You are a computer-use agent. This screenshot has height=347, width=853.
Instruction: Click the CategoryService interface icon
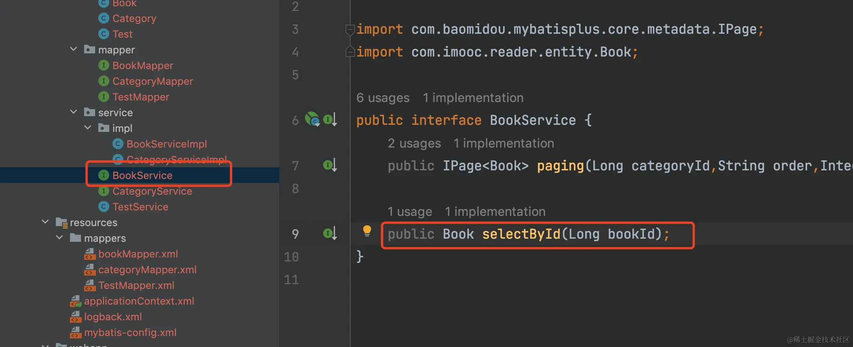(x=103, y=191)
